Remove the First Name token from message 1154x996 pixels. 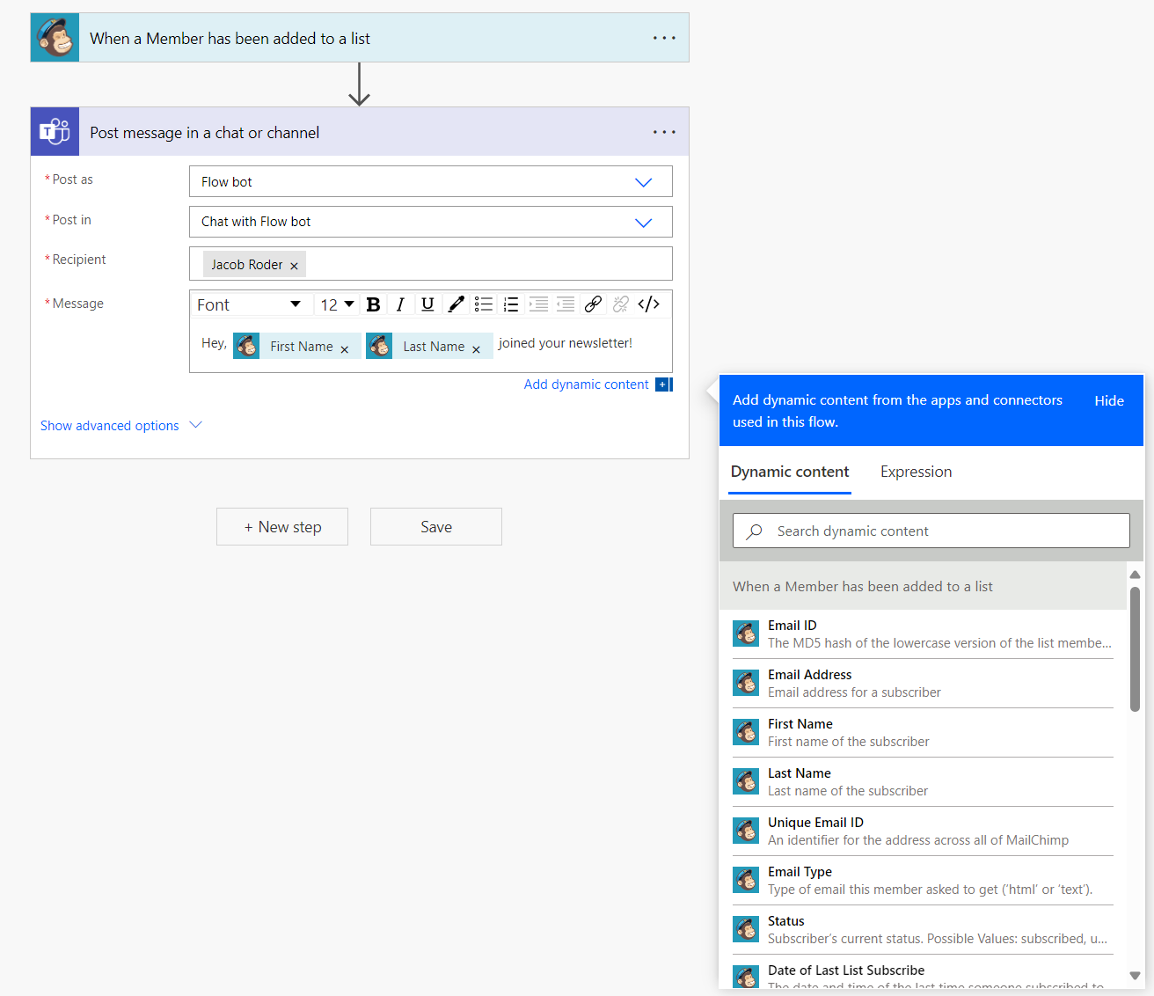click(345, 349)
